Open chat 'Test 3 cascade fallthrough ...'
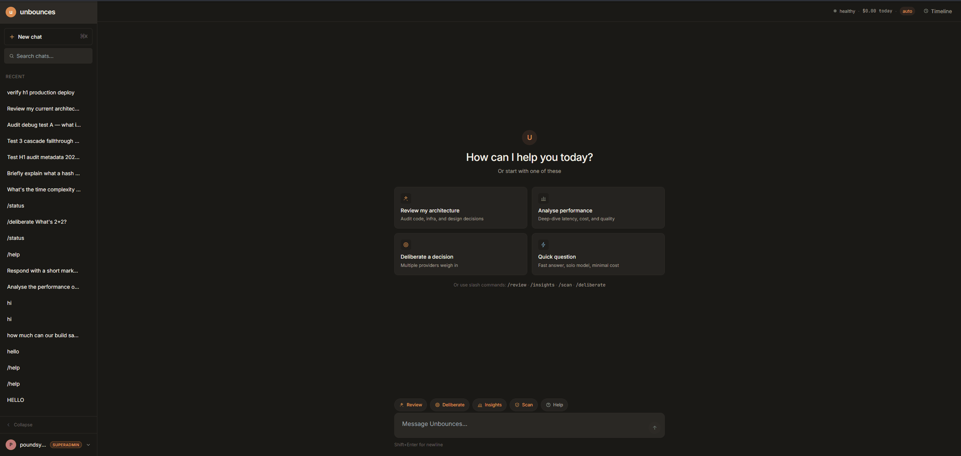The width and height of the screenshot is (961, 456). [48, 141]
